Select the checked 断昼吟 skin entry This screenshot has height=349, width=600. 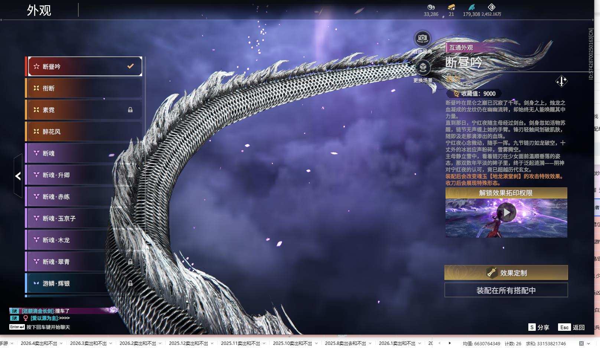tap(85, 67)
